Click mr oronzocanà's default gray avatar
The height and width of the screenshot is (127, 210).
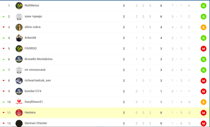click(19, 70)
